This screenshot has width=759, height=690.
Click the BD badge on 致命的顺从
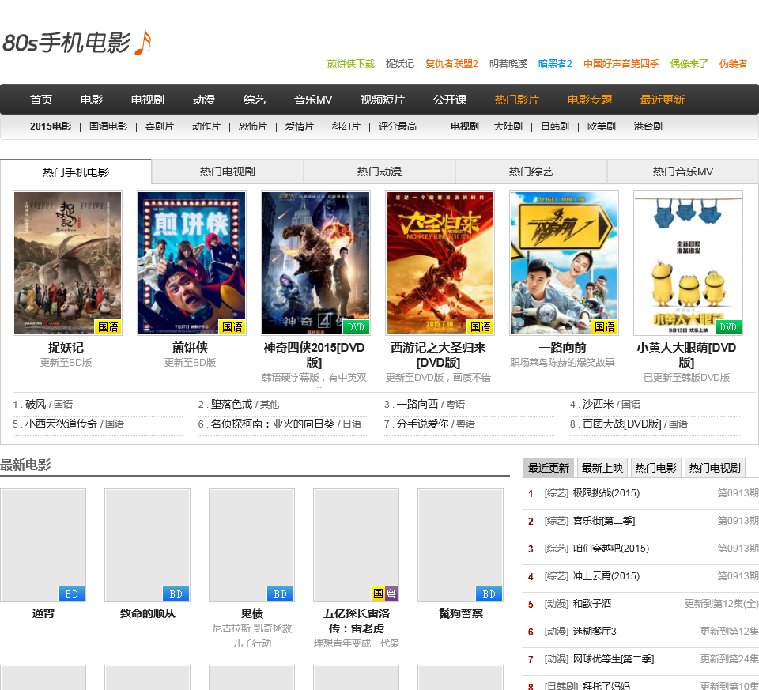pos(176,594)
